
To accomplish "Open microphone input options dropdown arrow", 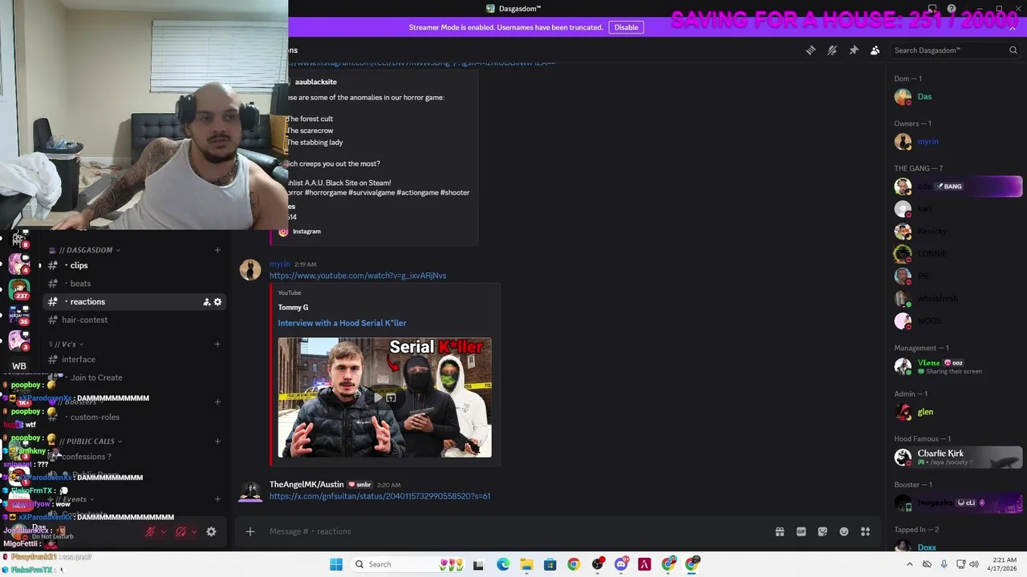I will tap(164, 531).
